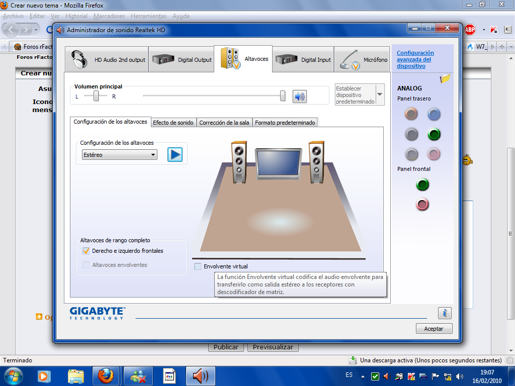This screenshot has width=515, height=386.
Task: Open Configuración avanzada del dispositivo link
Action: coord(415,59)
